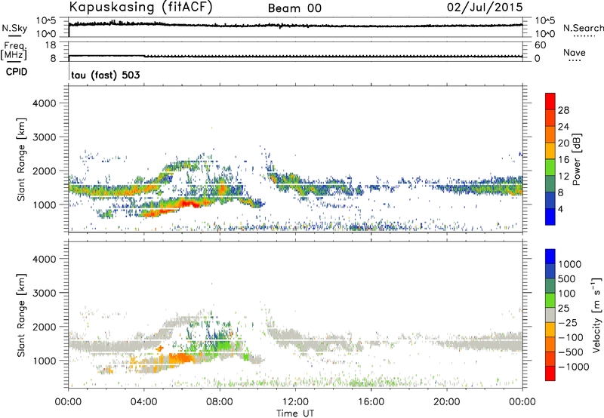Select the "N.Search" legend label
This screenshot has height=418, width=604.
583,28
